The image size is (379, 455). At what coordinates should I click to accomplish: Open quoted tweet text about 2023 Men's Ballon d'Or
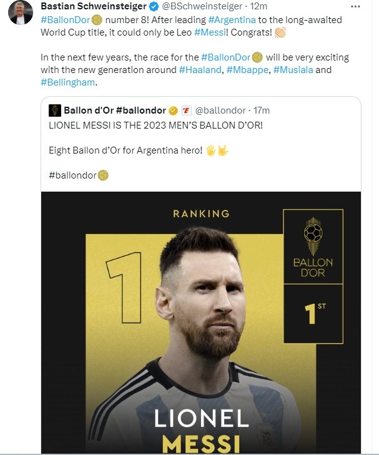click(155, 125)
